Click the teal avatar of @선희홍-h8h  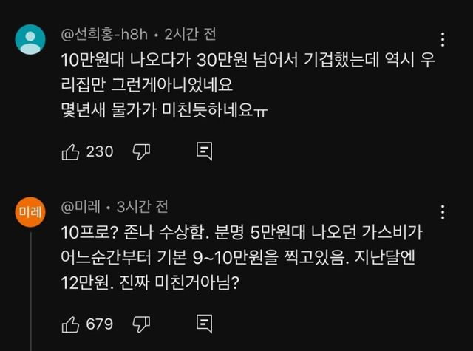(x=31, y=40)
